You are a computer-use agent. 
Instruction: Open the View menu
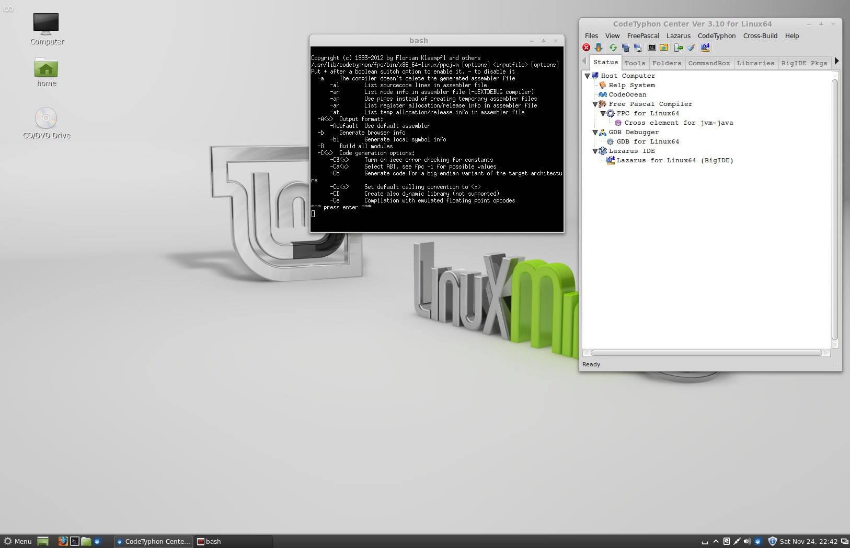click(x=612, y=36)
